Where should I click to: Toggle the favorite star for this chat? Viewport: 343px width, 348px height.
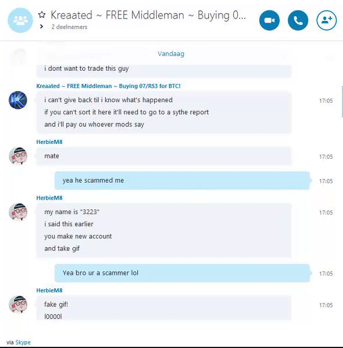[42, 14]
